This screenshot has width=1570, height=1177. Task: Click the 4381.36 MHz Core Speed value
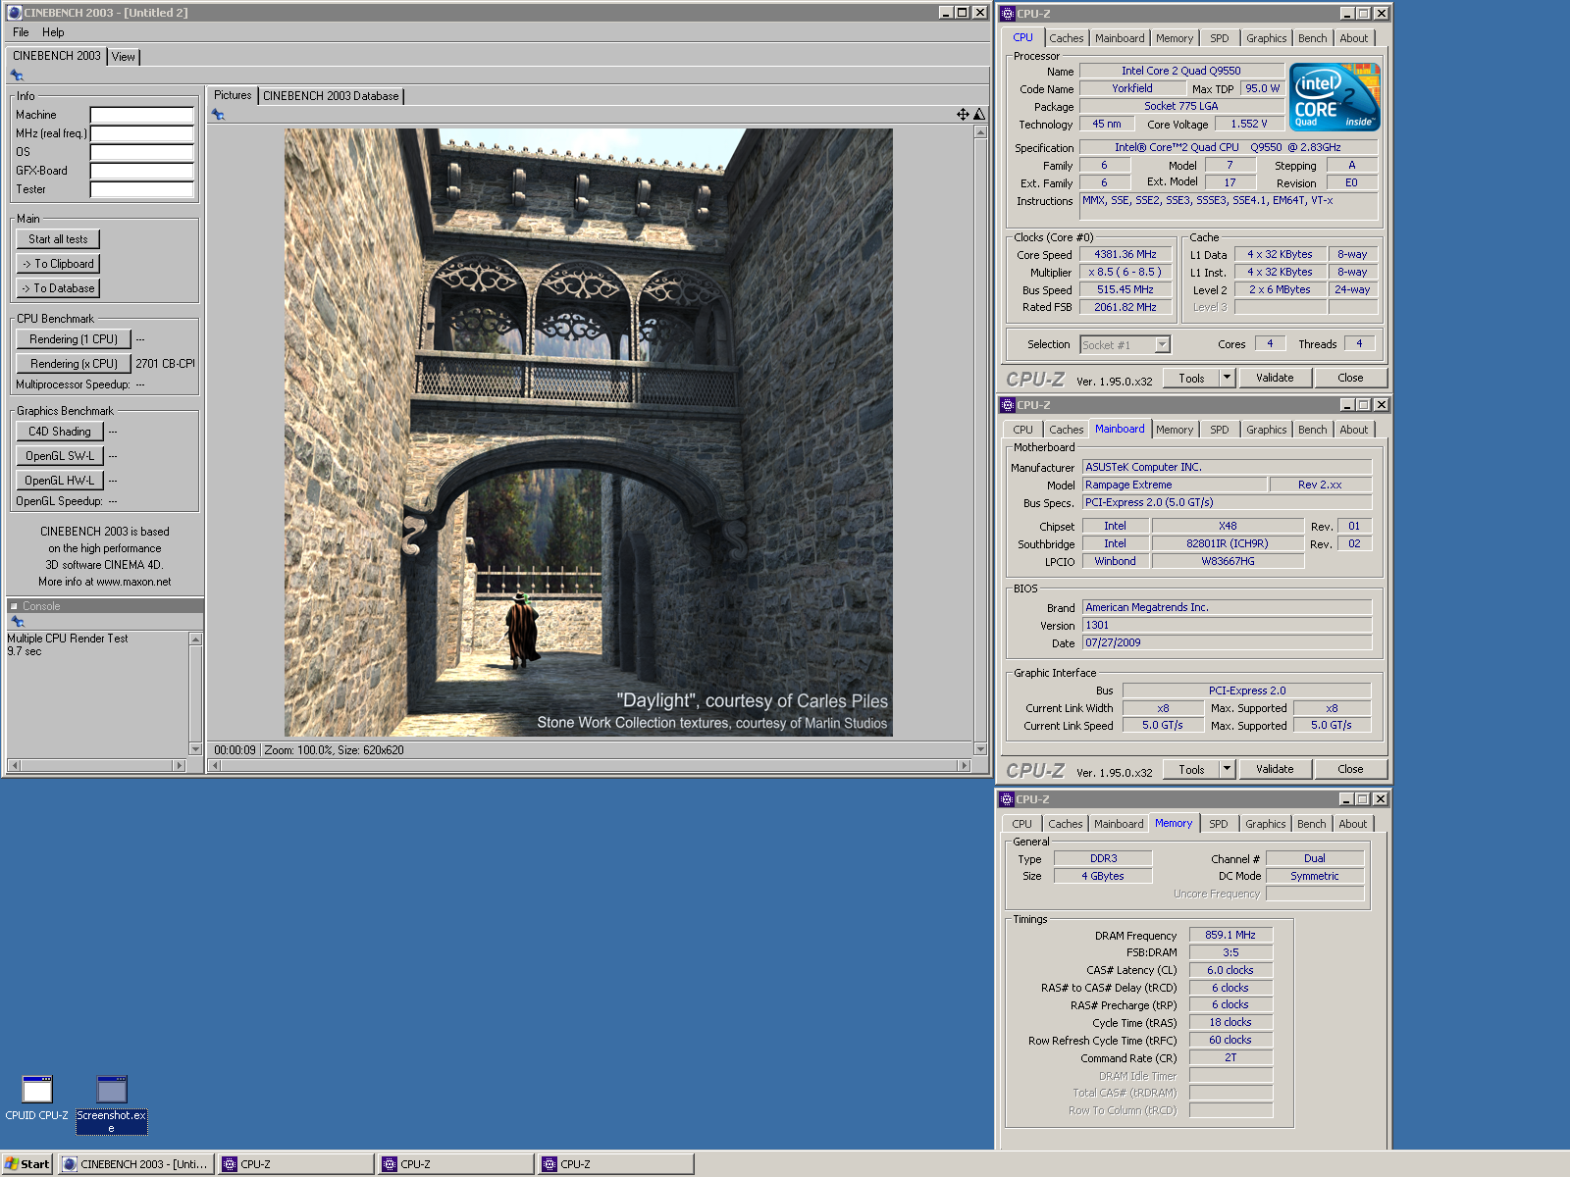(1125, 254)
